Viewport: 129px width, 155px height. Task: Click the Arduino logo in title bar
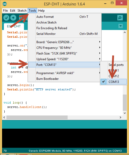(x=5, y=4)
